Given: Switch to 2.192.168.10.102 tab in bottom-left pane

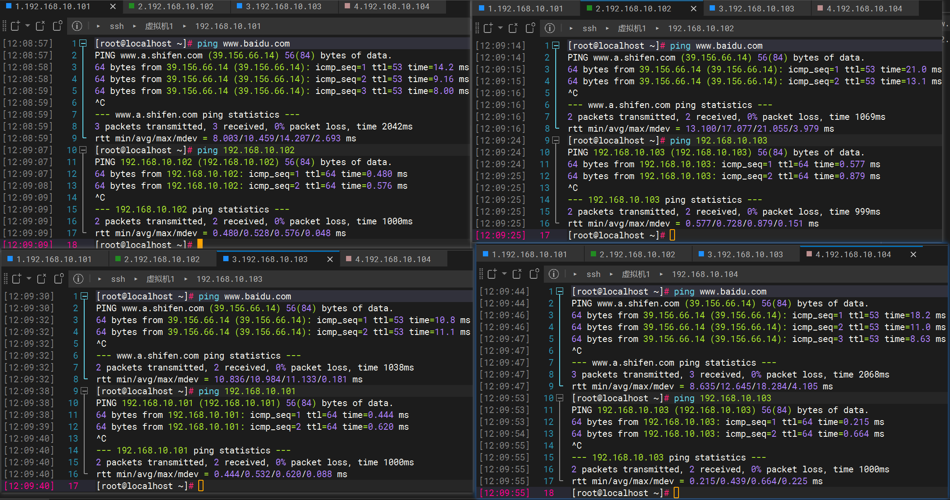Looking at the screenshot, I should pos(162,259).
